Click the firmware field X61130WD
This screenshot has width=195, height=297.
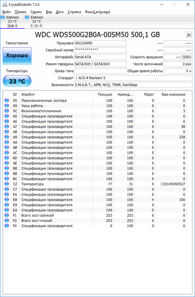101,43
